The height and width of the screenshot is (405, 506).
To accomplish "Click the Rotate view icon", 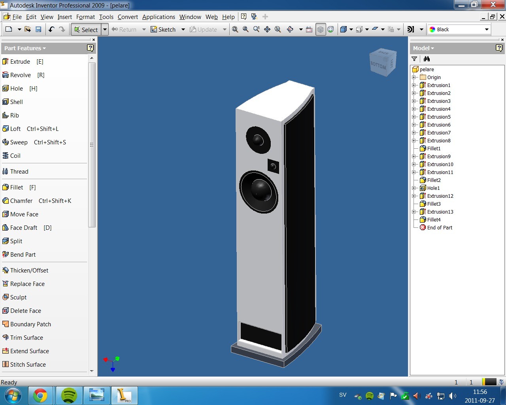I will (x=290, y=29).
